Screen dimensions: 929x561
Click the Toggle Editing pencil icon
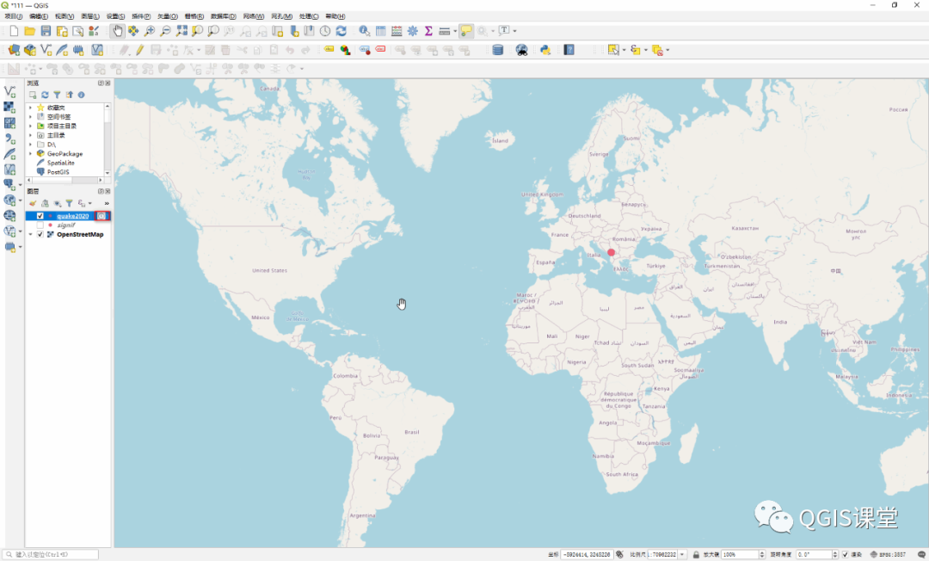pyautogui.click(x=140, y=50)
